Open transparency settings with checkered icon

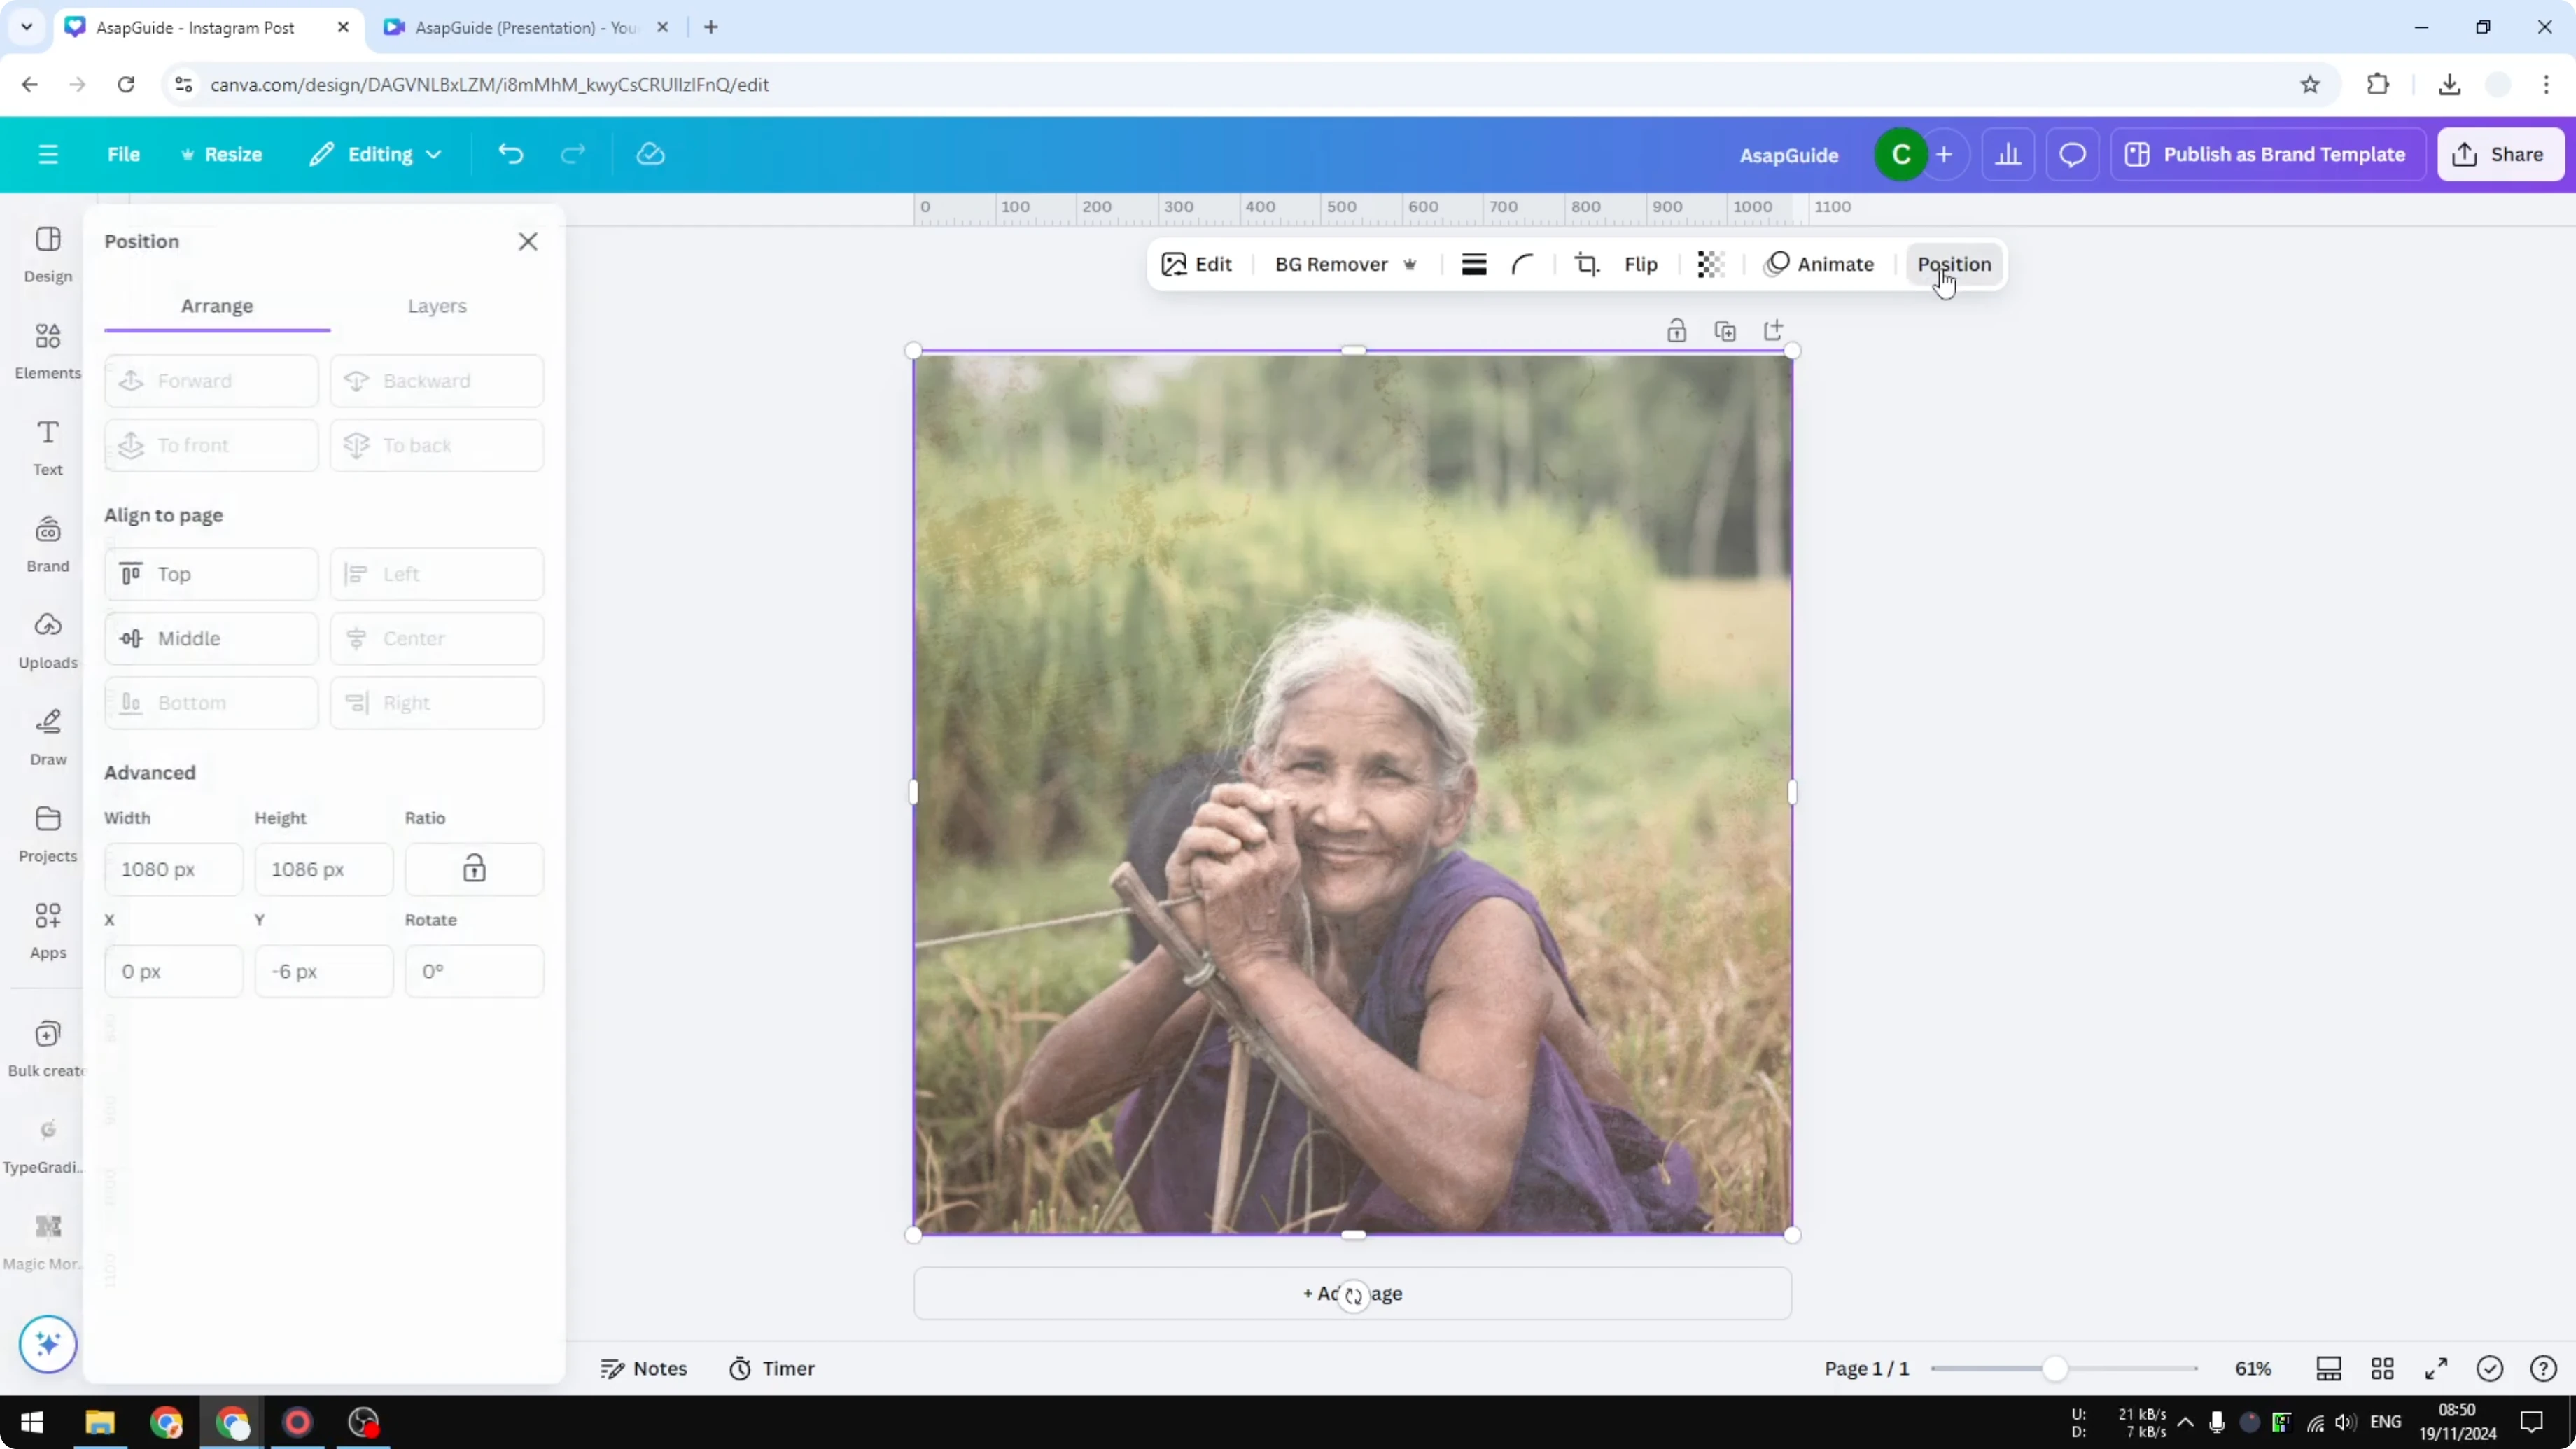point(1710,264)
